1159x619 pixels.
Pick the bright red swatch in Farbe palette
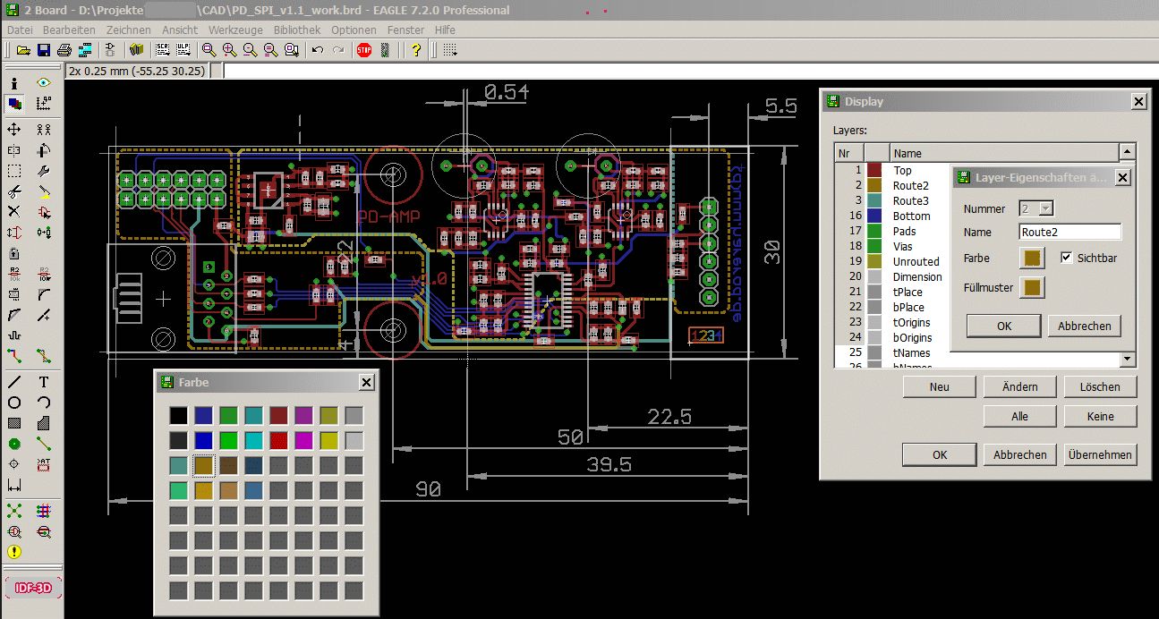coord(279,440)
